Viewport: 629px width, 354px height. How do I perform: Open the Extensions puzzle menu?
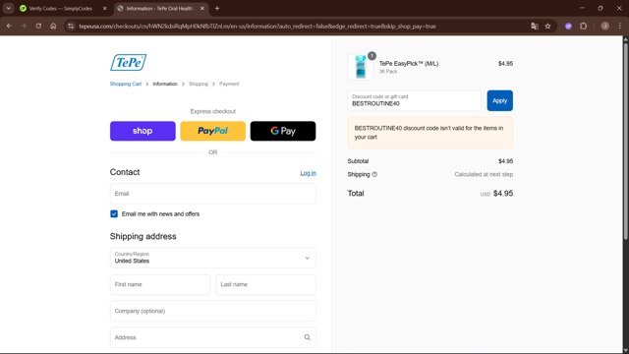click(583, 27)
